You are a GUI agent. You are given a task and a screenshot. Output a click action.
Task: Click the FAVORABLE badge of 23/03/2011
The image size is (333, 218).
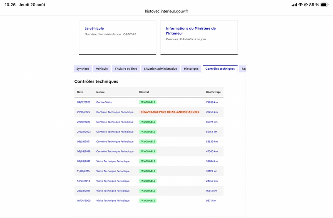[148, 191]
